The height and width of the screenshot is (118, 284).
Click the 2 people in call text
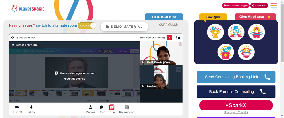(x=26, y=38)
